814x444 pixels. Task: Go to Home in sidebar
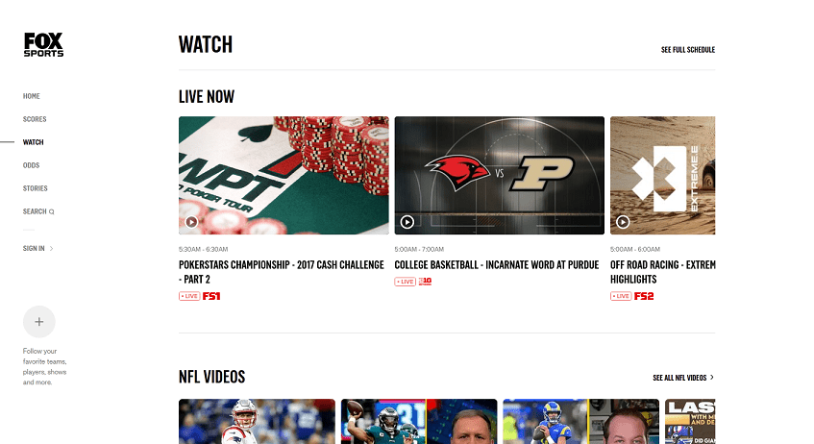coord(31,96)
